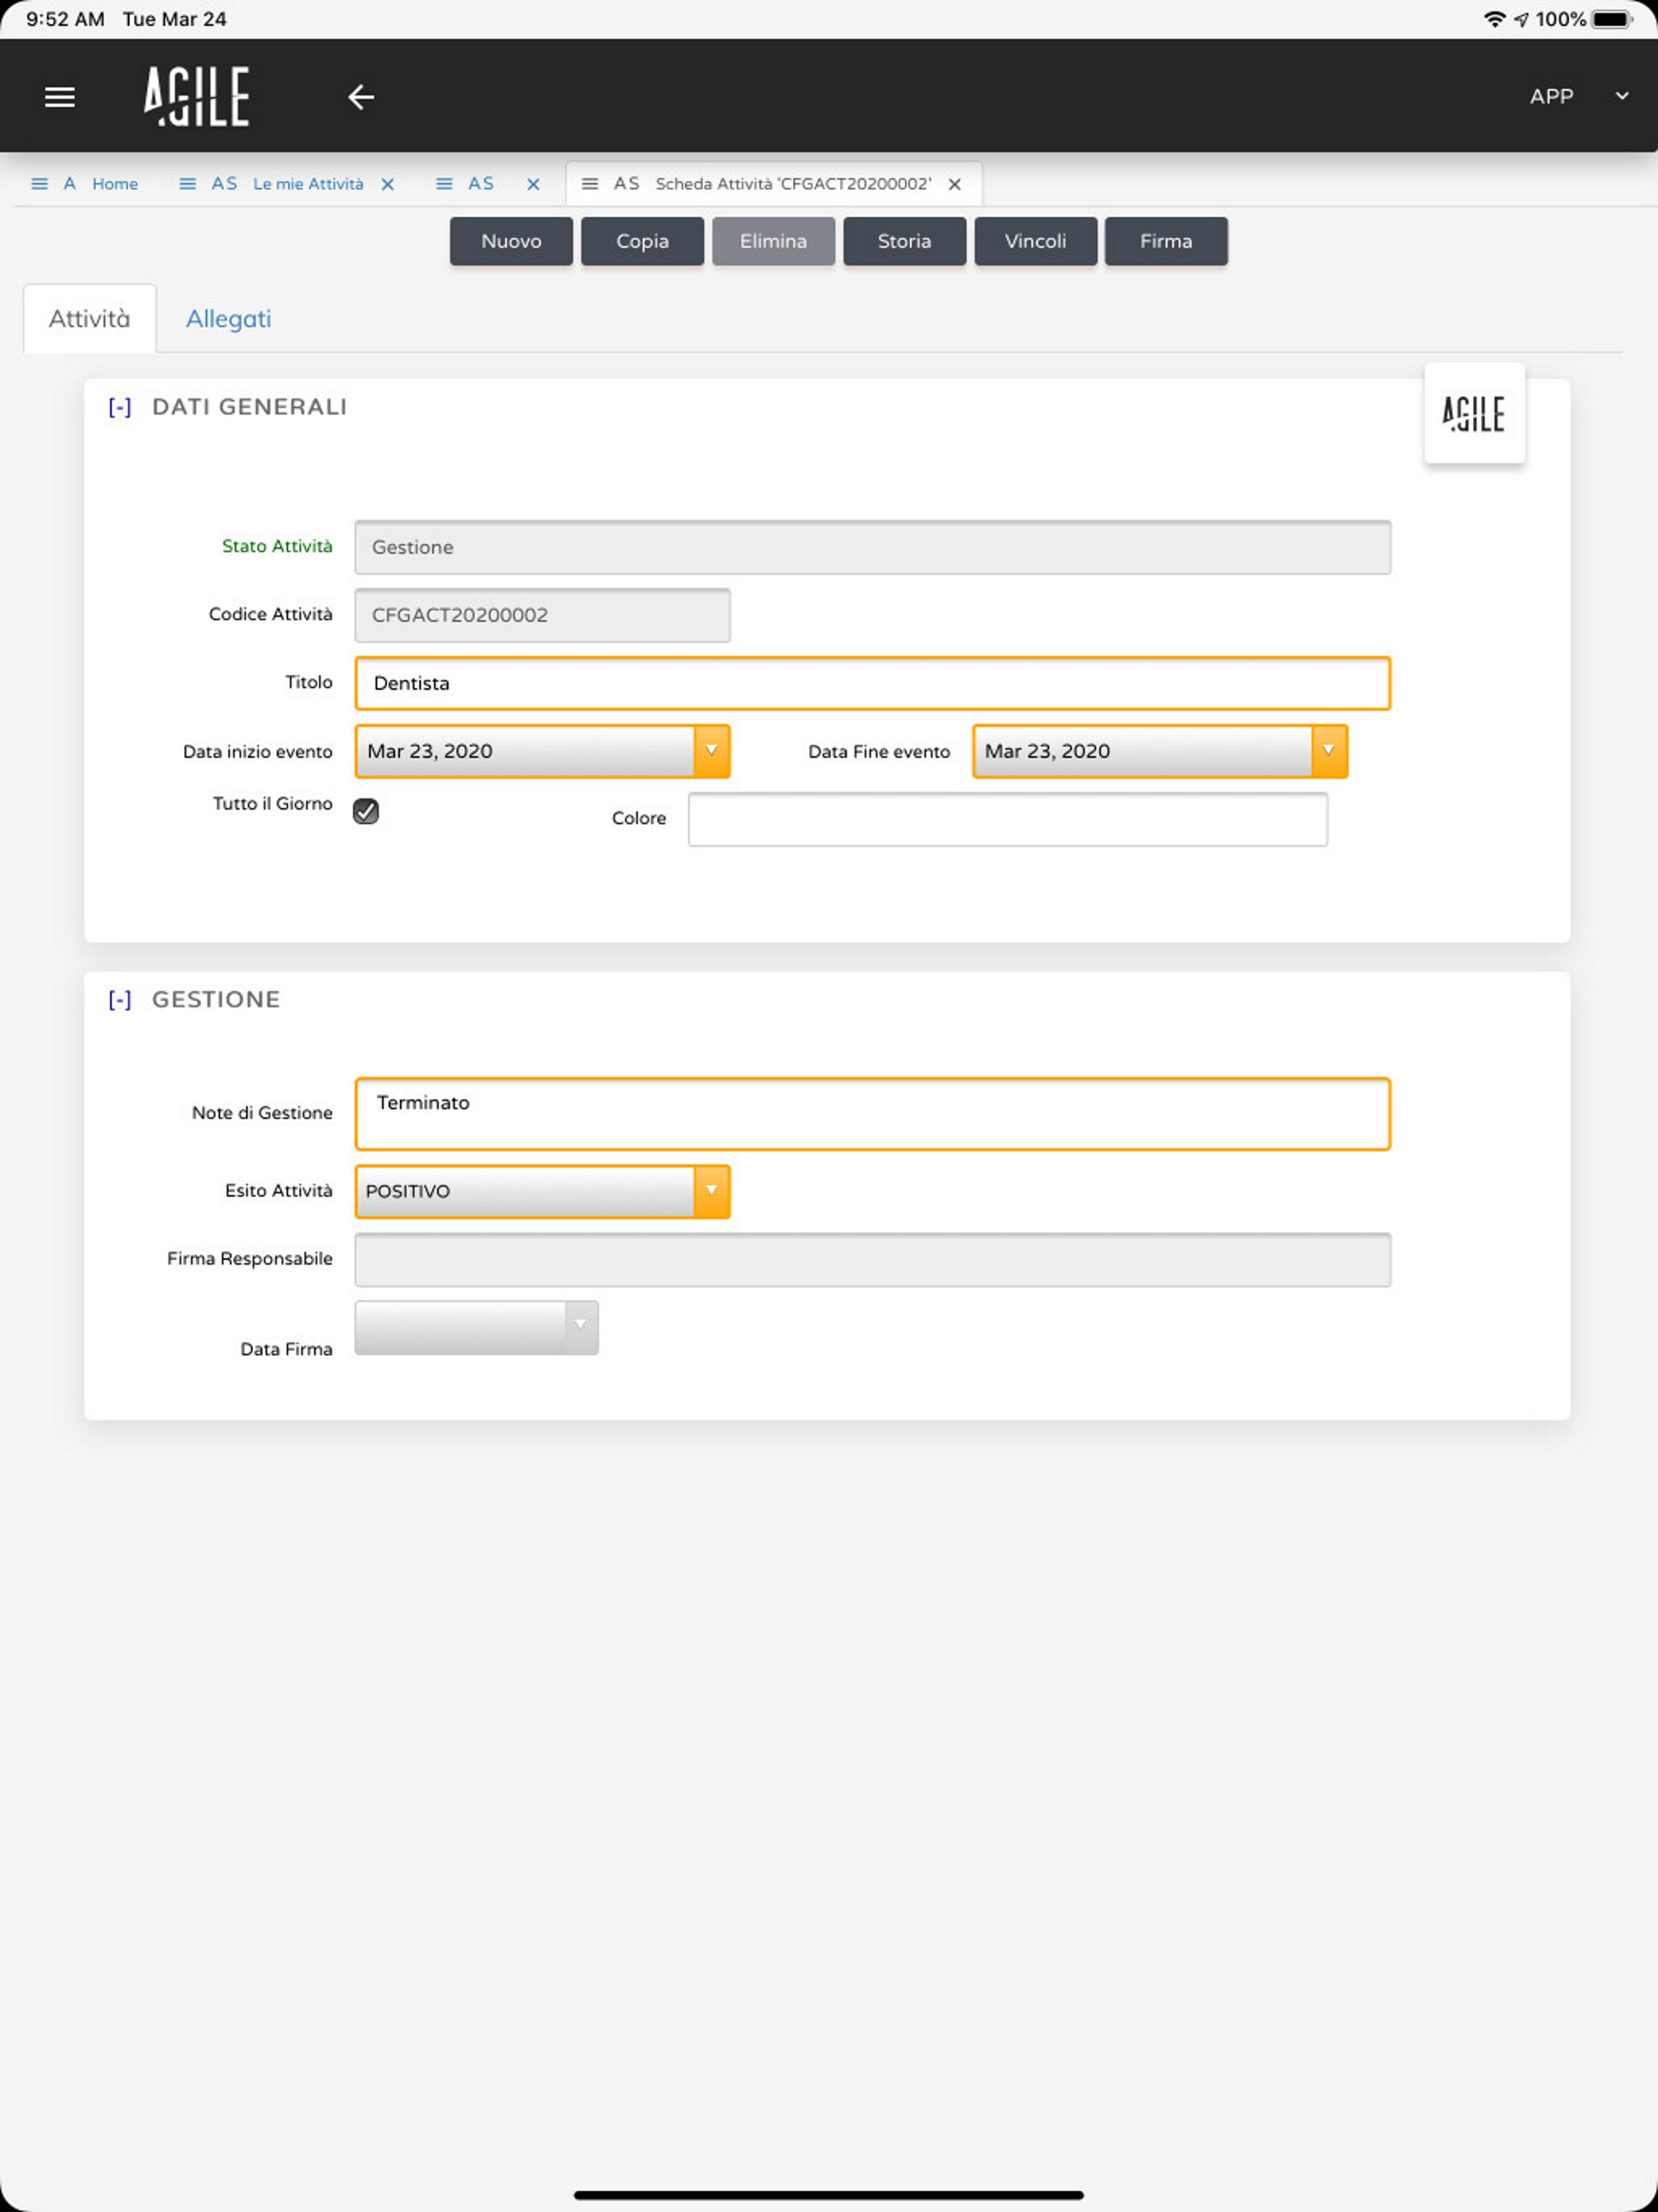Open the Data Firma dropdown arrow
The image size is (1658, 2212).
581,1327
